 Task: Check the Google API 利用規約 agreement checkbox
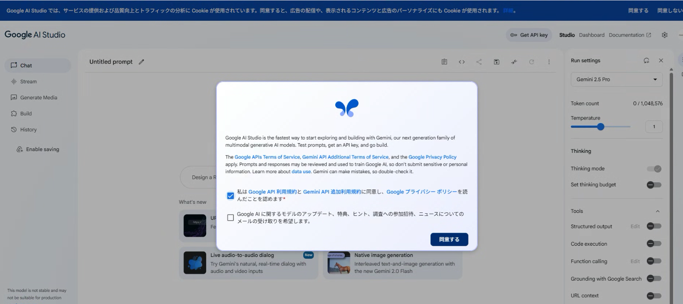(x=230, y=196)
